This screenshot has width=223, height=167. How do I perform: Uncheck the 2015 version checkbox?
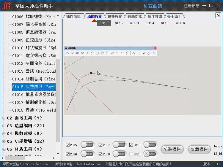click(67, 145)
